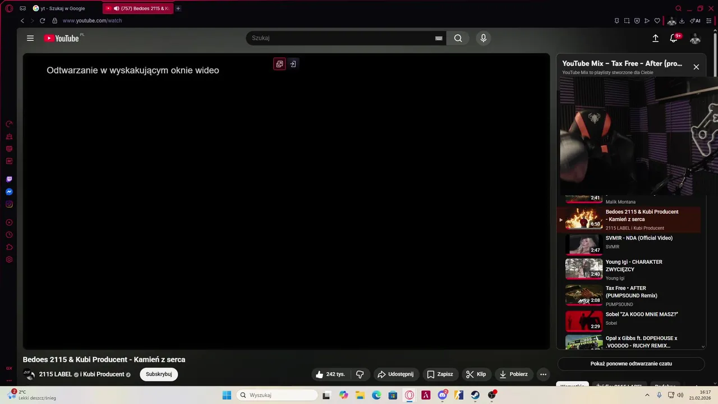Open the ad blocker shield icon
This screenshot has height=404, width=718.
pos(637,21)
